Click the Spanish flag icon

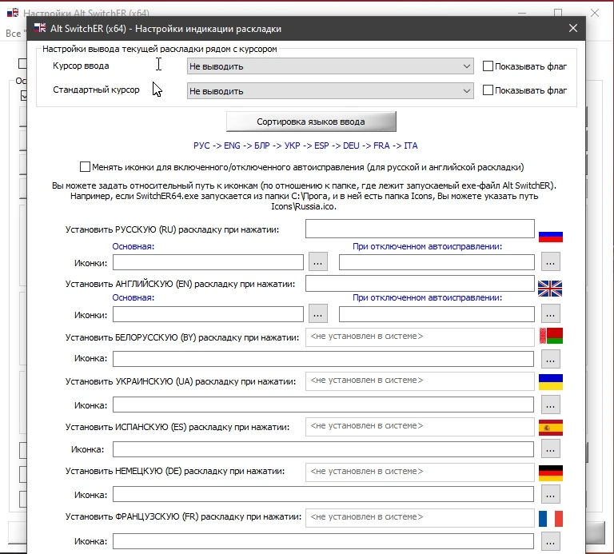click(551, 428)
